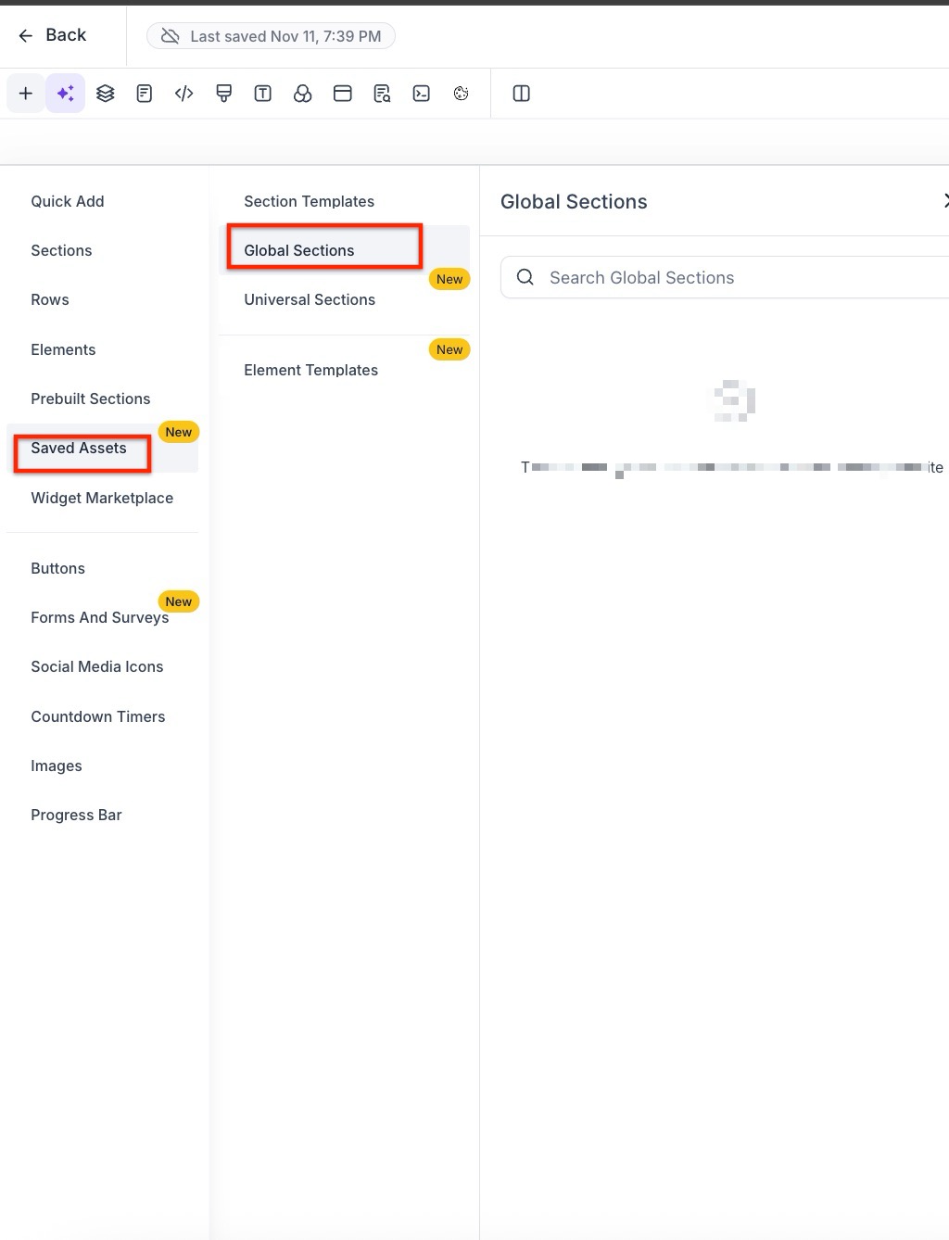Open the terminal prompt icon
The image size is (949, 1240).
click(422, 94)
